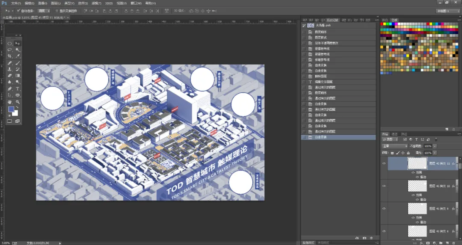Open the auto-select target dropdown in options bar
This screenshot has height=245, width=462.
(44, 11)
